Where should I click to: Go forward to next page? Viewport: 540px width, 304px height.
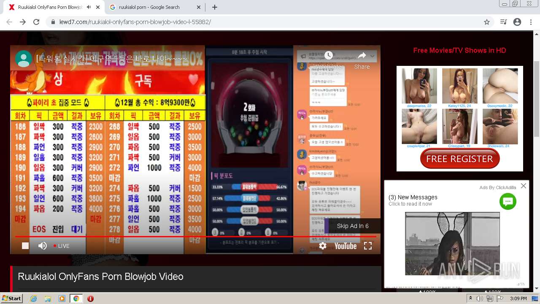tap(23, 22)
